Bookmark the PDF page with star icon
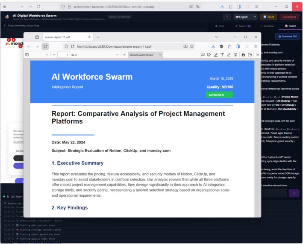The width and height of the screenshot is (303, 244). 192,46
